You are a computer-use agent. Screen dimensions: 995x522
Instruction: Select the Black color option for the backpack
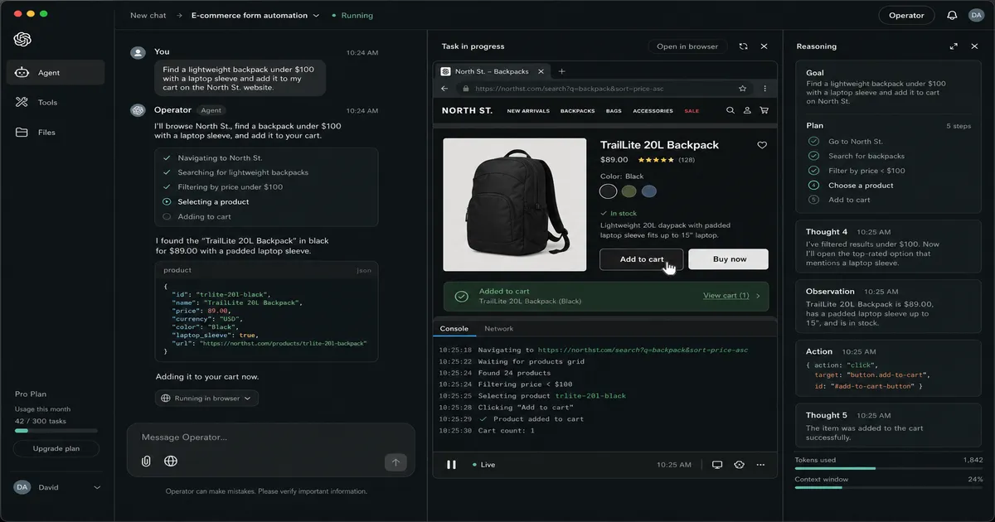pos(608,191)
